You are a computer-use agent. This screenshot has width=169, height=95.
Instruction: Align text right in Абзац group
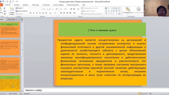(67, 13)
